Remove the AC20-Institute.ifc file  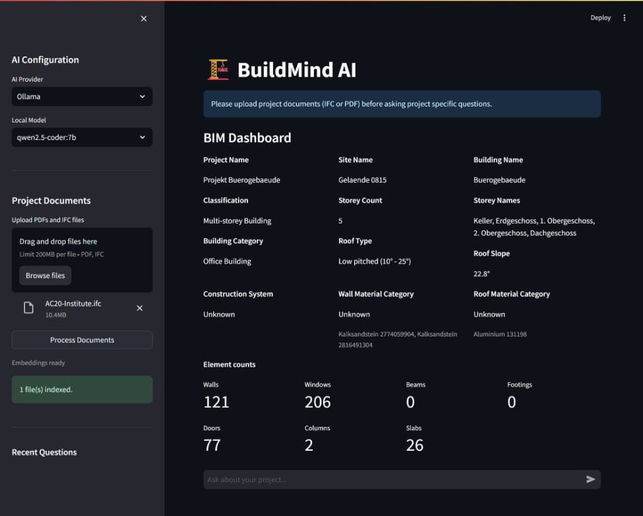[139, 308]
